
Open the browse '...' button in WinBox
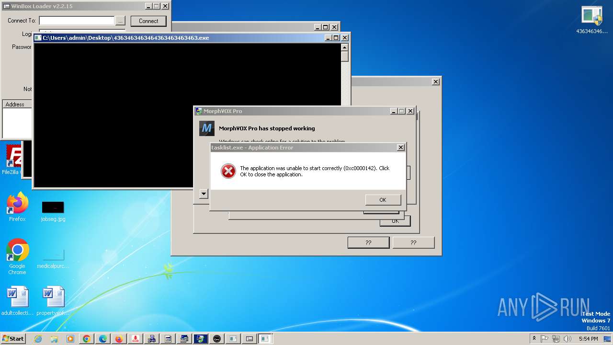pyautogui.click(x=120, y=21)
